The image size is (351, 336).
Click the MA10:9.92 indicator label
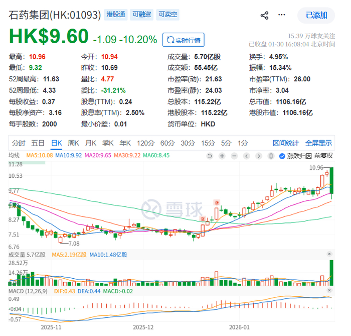[69, 155]
